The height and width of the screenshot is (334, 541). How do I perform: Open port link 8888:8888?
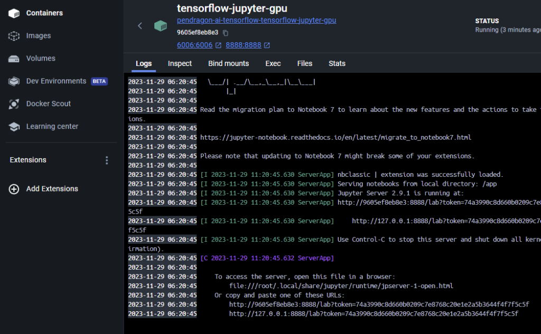tap(243, 45)
